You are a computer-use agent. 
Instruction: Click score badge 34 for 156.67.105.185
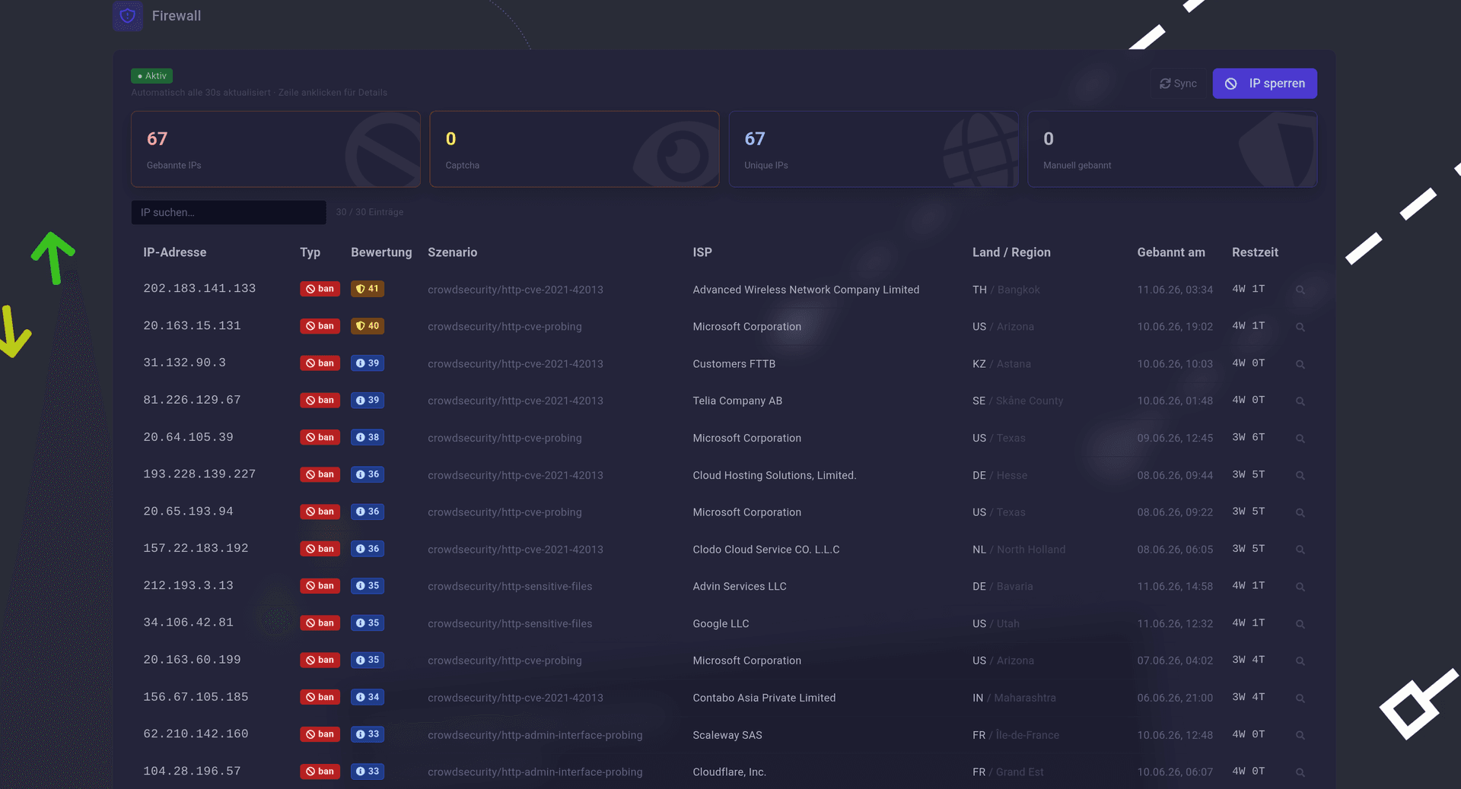click(368, 697)
